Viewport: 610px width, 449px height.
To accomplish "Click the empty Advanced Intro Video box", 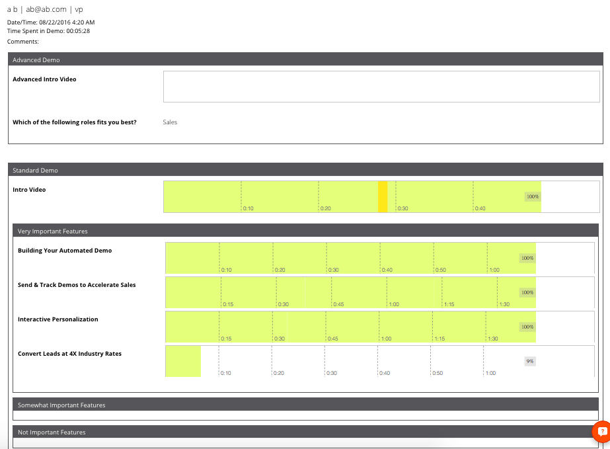I will pyautogui.click(x=381, y=87).
